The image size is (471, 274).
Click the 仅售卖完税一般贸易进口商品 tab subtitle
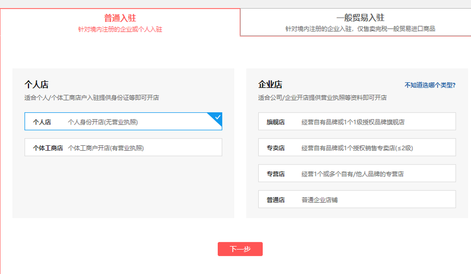(360, 29)
